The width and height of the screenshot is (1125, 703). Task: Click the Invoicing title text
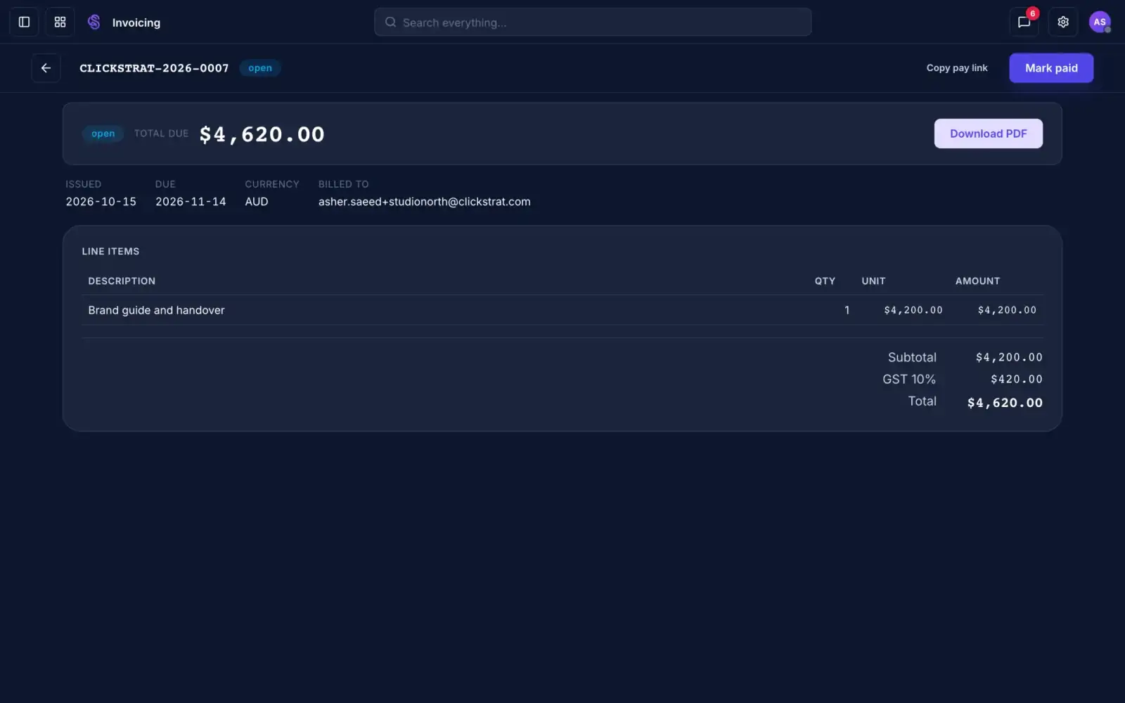click(x=136, y=22)
